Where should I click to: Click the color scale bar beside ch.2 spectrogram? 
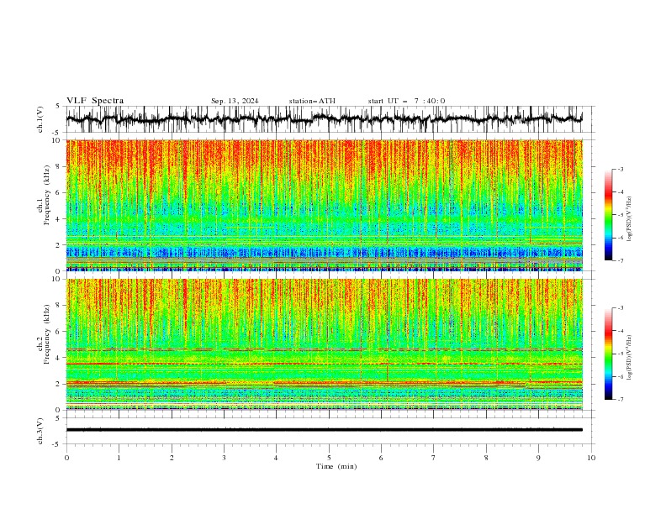coord(608,354)
